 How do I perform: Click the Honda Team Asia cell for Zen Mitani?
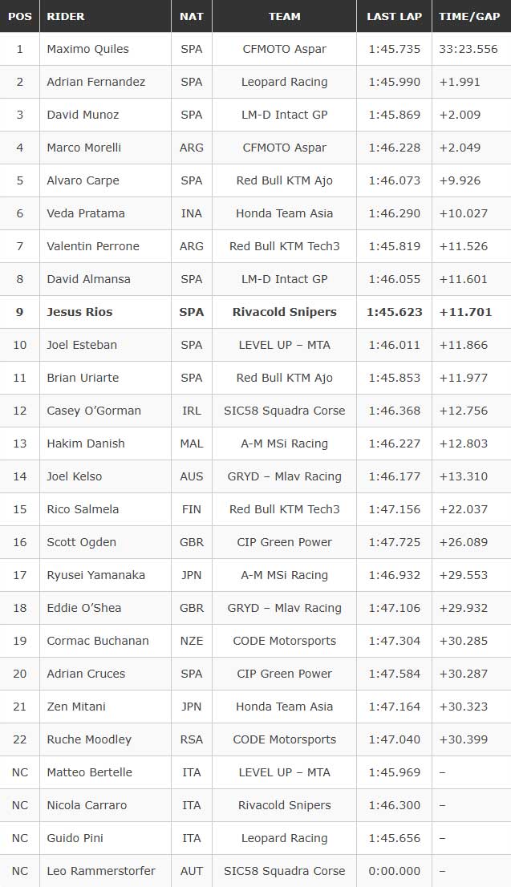(284, 707)
